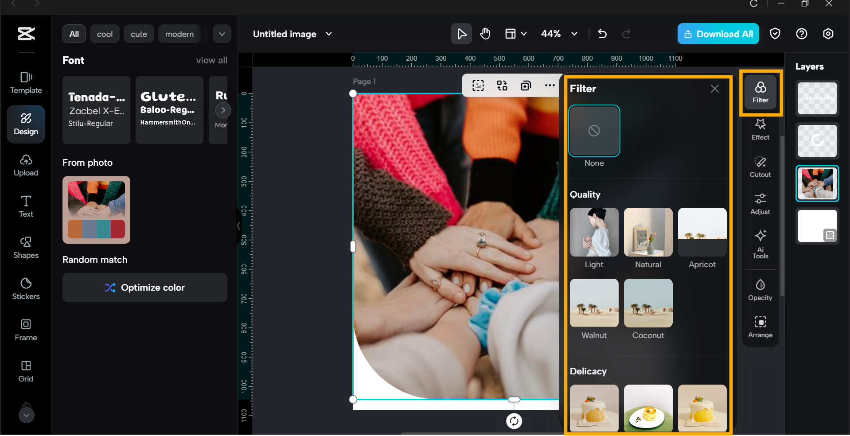This screenshot has height=436, width=850.
Task: Select the All font tag
Action: 74,34
